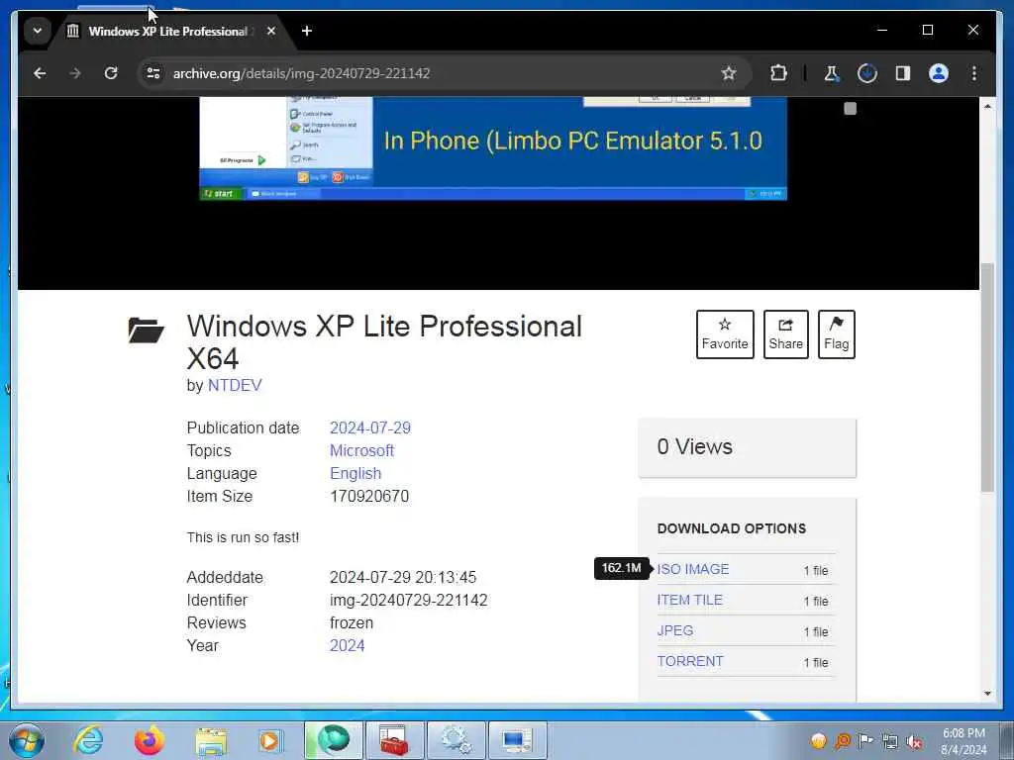The width and height of the screenshot is (1014, 760).
Task: Click the address bar URL
Action: click(301, 73)
